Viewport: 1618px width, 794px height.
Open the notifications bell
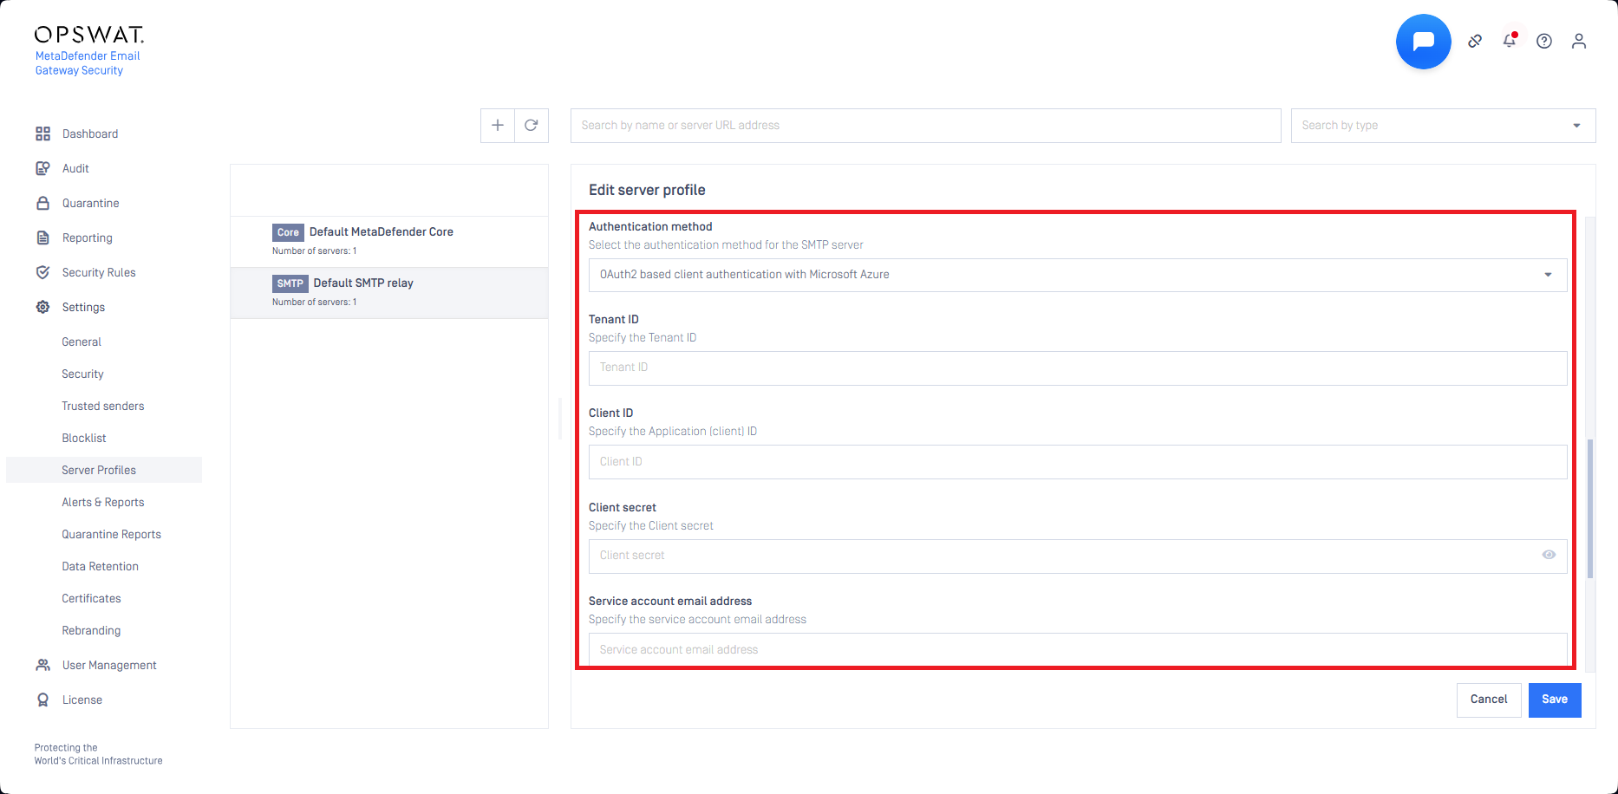coord(1510,41)
